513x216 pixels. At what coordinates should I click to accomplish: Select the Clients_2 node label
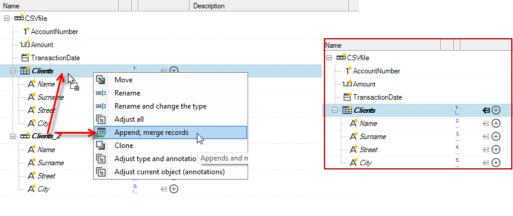[x=47, y=136]
